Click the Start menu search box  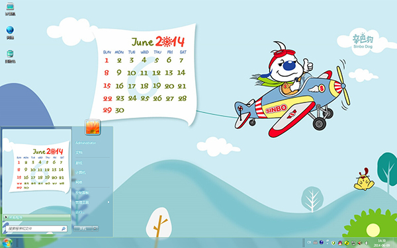[36, 229]
